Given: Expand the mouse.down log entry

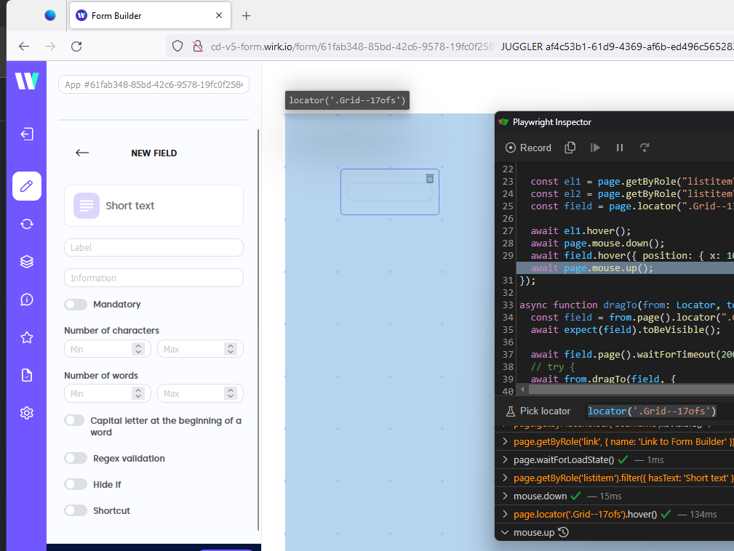Looking at the screenshot, I should tap(503, 496).
